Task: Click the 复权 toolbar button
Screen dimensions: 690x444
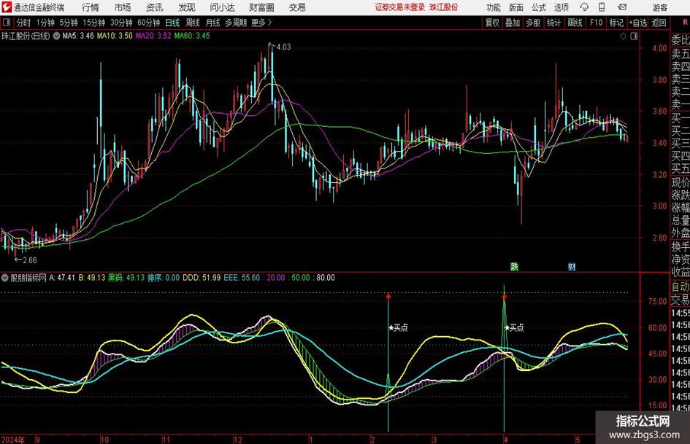Action: click(492, 23)
